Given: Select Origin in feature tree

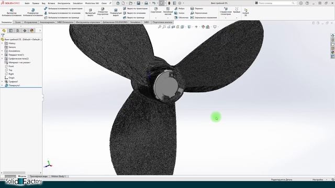Looking at the screenshot, I should [x=12, y=78].
